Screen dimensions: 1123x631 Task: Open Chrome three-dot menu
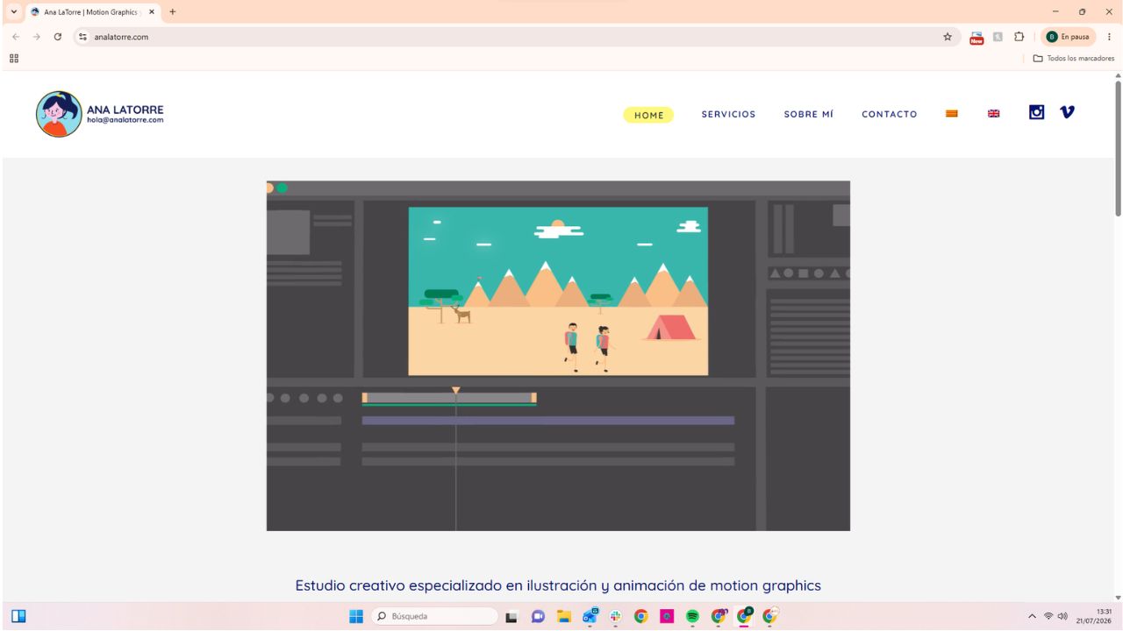[1109, 37]
